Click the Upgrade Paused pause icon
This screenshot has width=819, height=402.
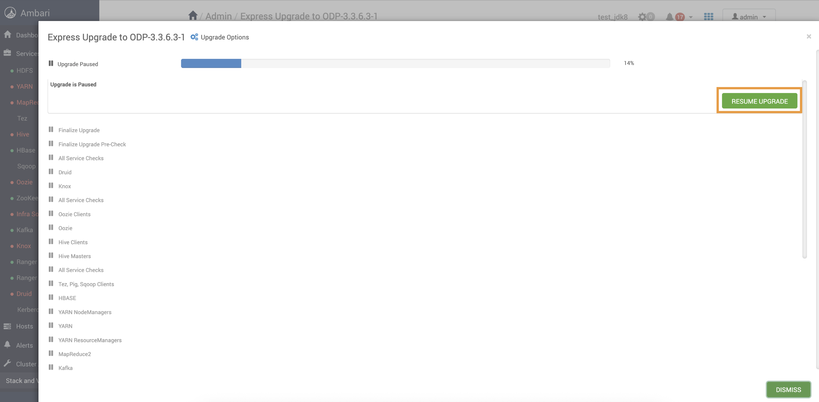coord(51,63)
